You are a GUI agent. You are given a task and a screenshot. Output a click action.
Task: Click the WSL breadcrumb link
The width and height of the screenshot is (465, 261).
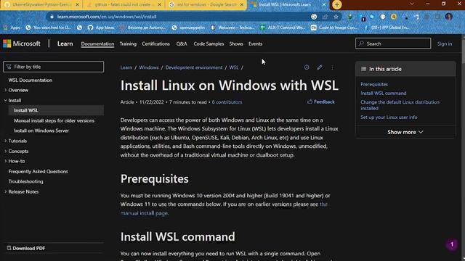(234, 67)
